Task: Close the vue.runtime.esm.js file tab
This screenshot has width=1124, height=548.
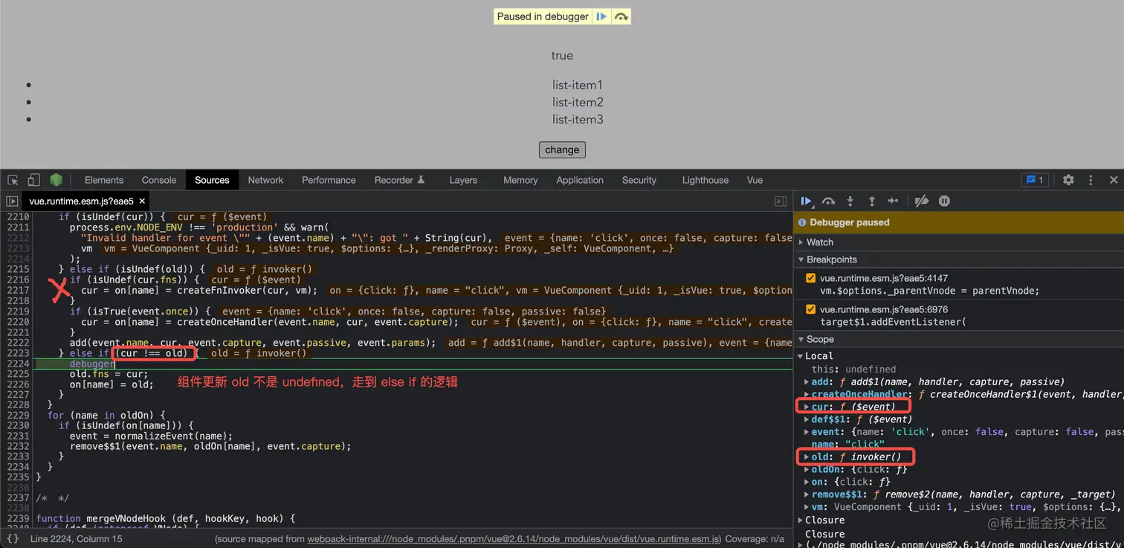Action: [142, 201]
